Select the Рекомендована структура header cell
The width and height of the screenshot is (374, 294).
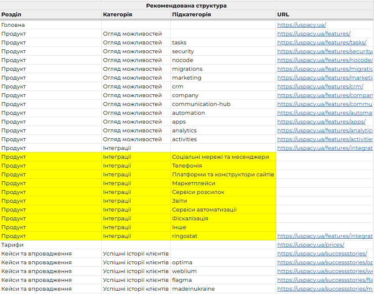(x=186, y=6)
